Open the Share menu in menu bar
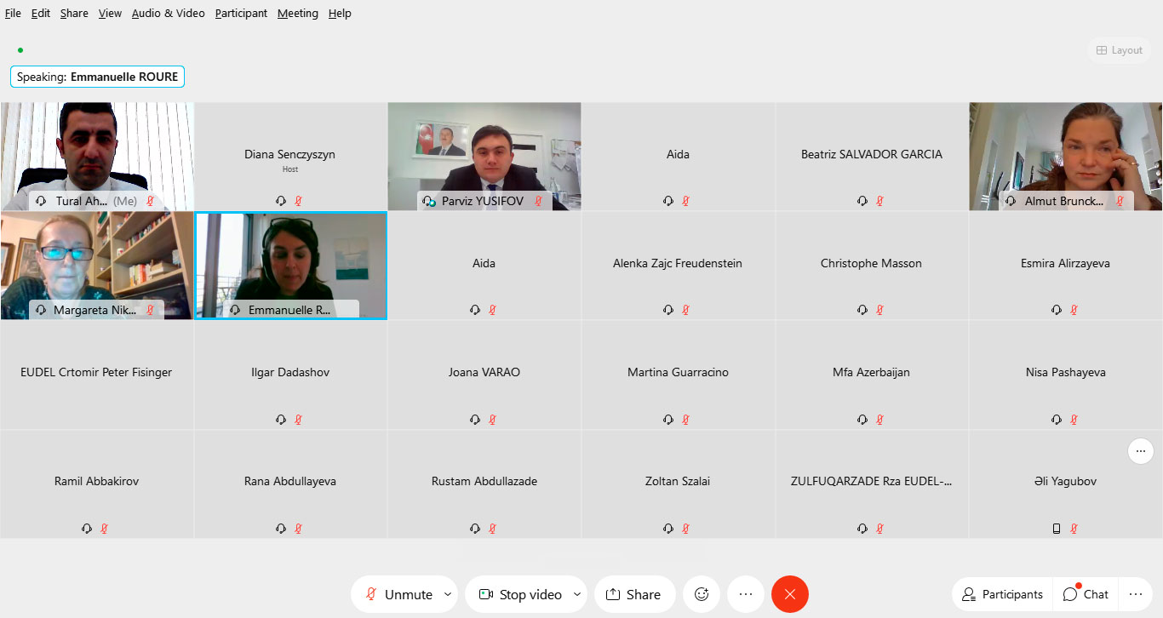The image size is (1163, 618). pos(74,14)
